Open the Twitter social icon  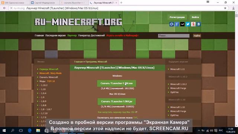click(188, 24)
